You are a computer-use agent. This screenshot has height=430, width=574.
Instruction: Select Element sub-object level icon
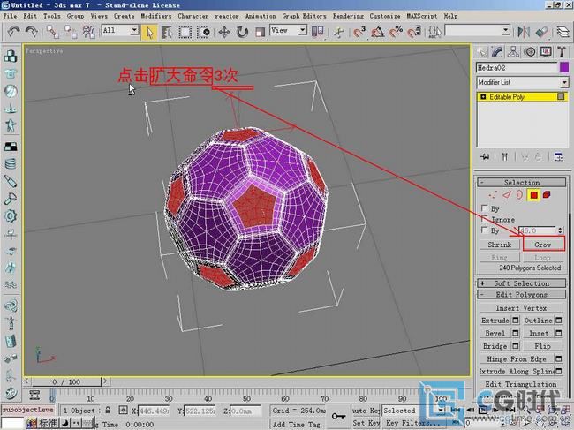point(547,194)
